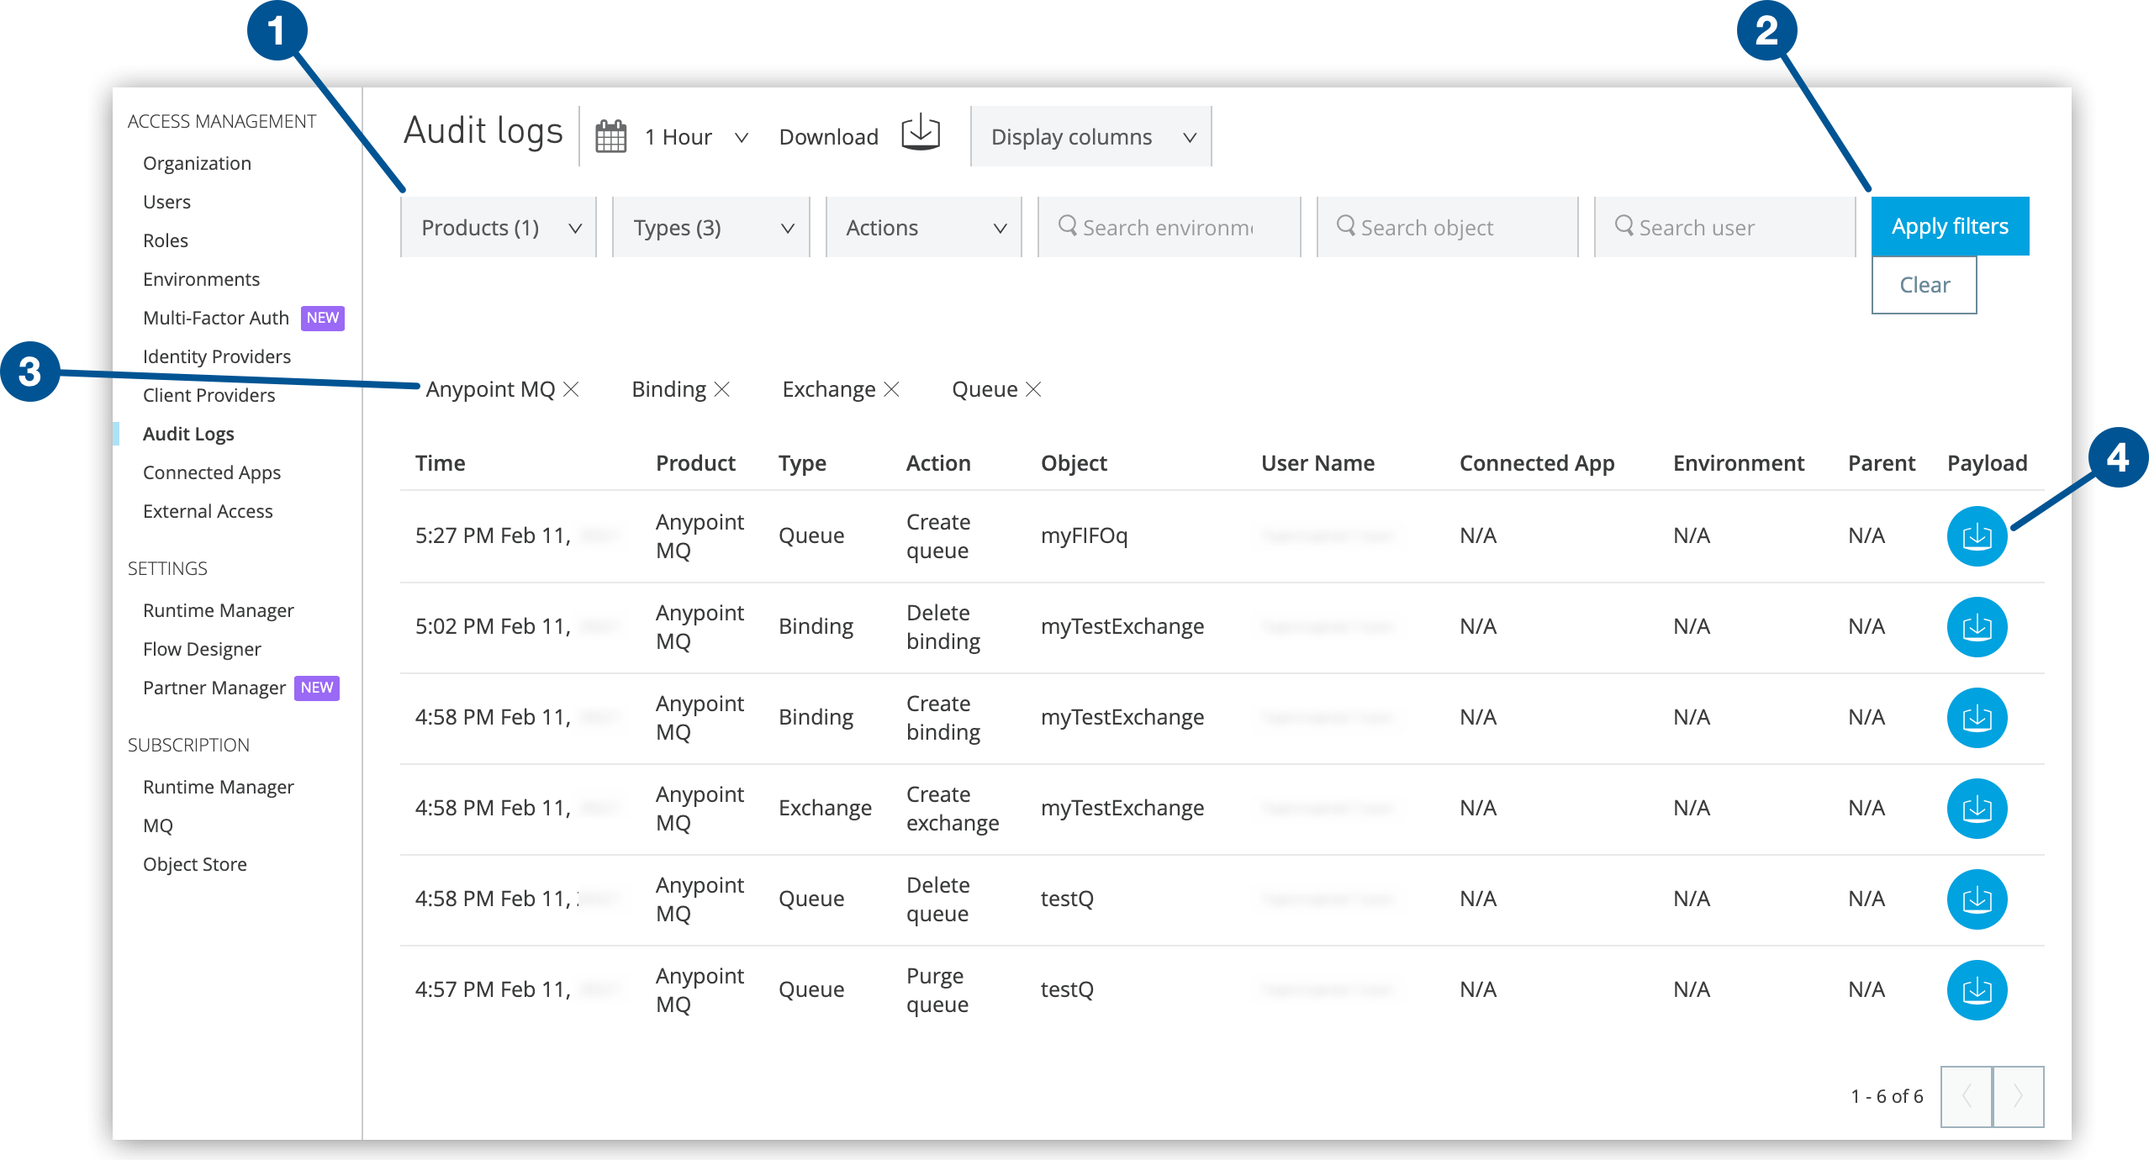Remove the Binding filter chip
The height and width of the screenshot is (1160, 2149).
722,389
